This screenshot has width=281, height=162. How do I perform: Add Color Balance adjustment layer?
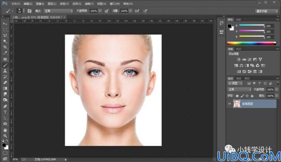pos(242,66)
